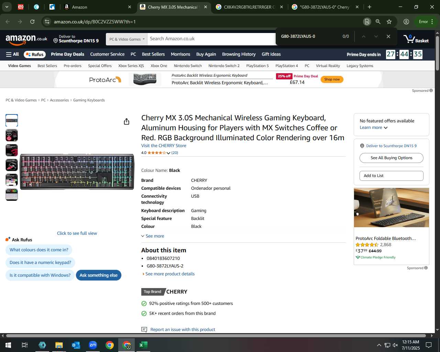This screenshot has height=352, width=440.
Task: Click the volume muted tray icon
Action: point(395,345)
